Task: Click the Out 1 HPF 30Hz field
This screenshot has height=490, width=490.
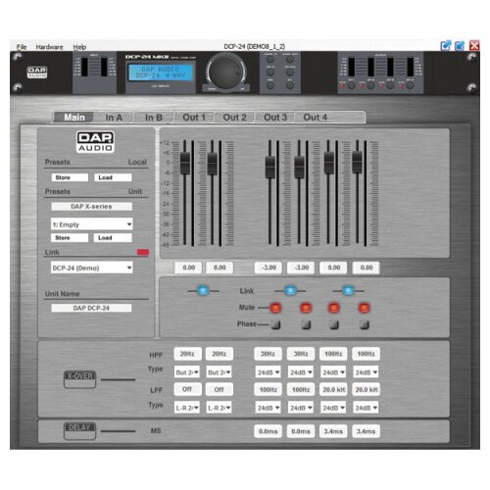Action: [x=268, y=354]
